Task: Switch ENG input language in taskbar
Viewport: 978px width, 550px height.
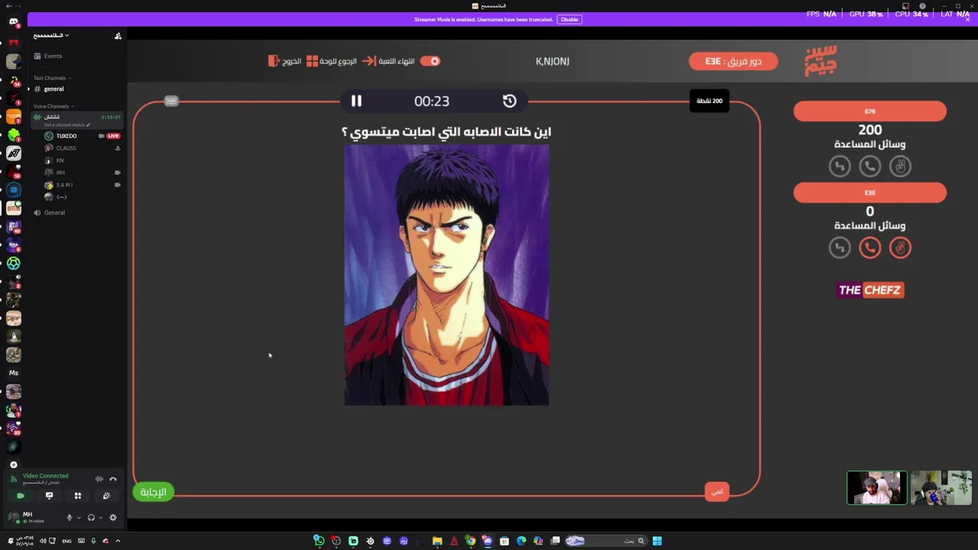Action: click(x=66, y=541)
